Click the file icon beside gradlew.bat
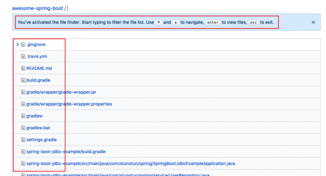 point(23,128)
